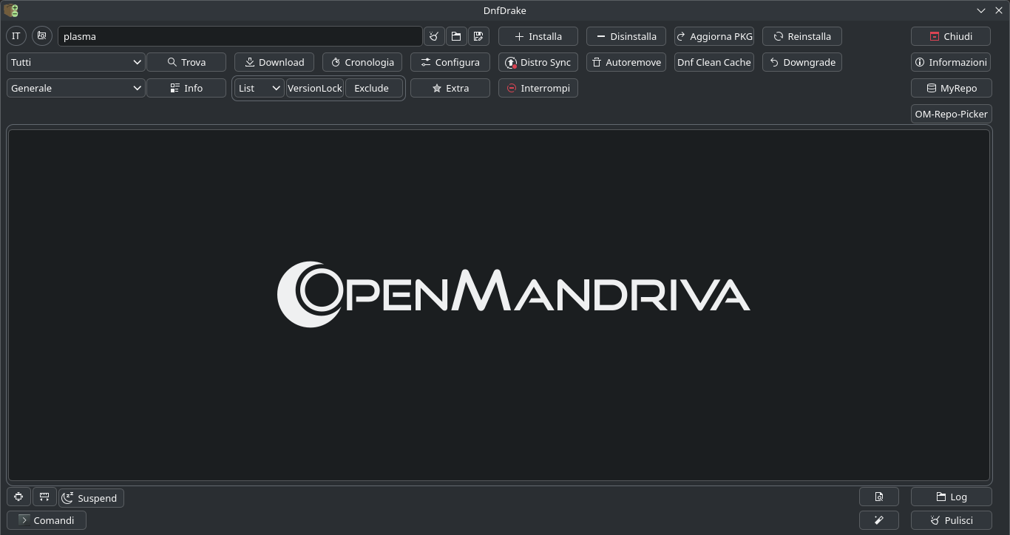Open MyRepo
This screenshot has width=1010, height=535.
pos(951,88)
